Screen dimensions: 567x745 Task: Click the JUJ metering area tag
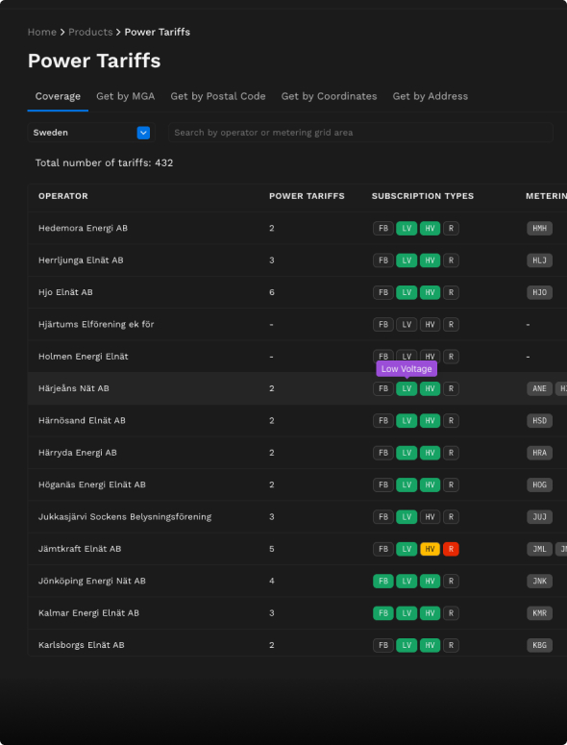(539, 517)
